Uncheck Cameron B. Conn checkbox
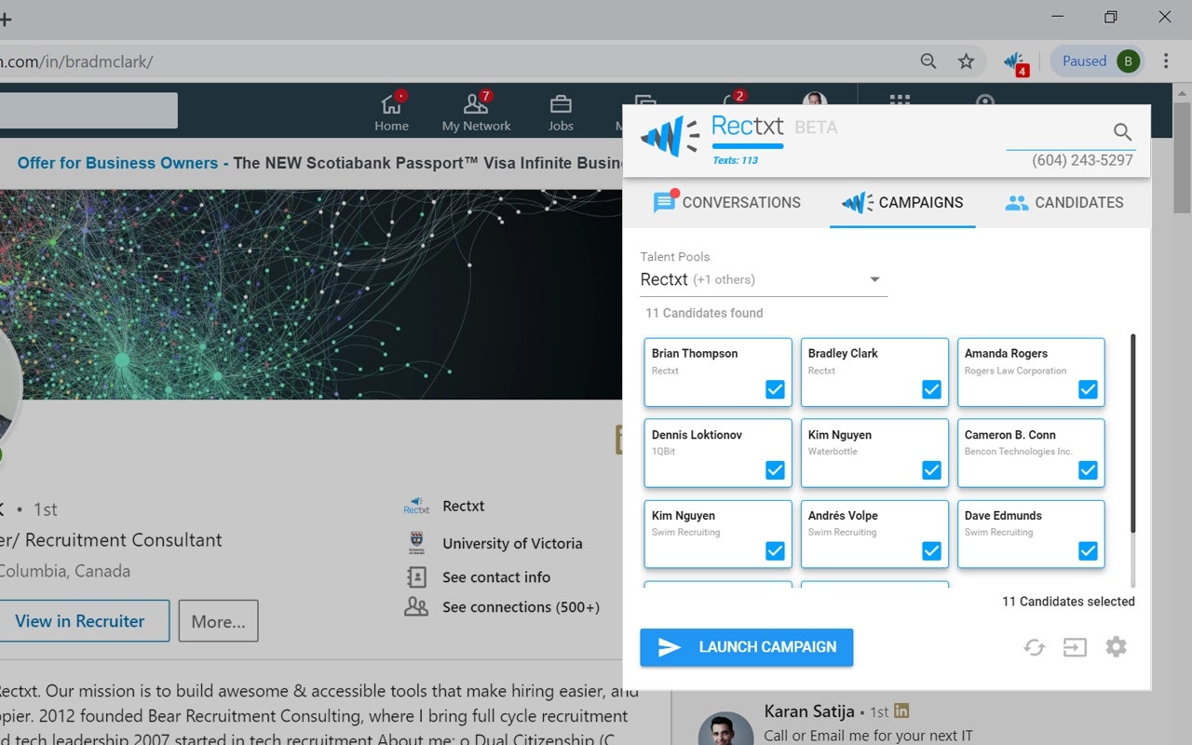 pos(1088,470)
